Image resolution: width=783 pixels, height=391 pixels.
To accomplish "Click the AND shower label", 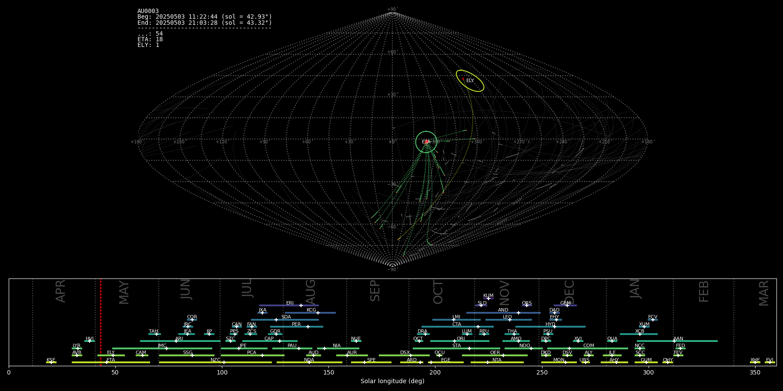I will [503, 310].
